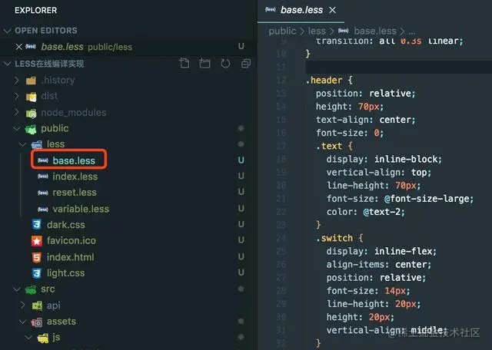Expand the api folder
492x350 pixels.
coord(22,305)
